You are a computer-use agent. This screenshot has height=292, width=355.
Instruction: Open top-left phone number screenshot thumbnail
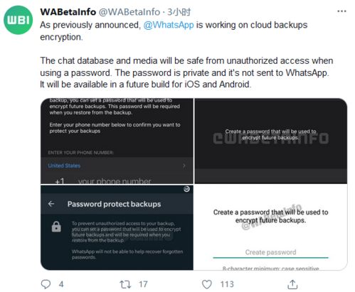coord(117,141)
